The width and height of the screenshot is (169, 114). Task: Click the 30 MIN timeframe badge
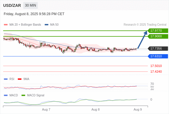tap(30, 5)
